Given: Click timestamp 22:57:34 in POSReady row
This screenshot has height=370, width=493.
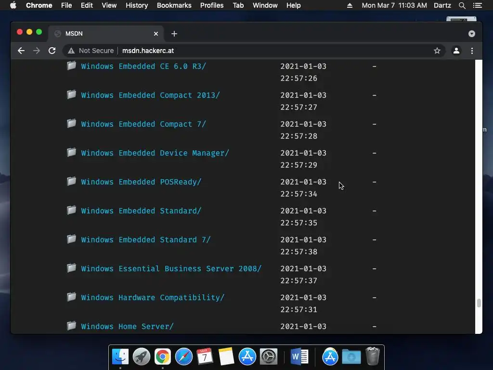Looking at the screenshot, I should [x=298, y=194].
